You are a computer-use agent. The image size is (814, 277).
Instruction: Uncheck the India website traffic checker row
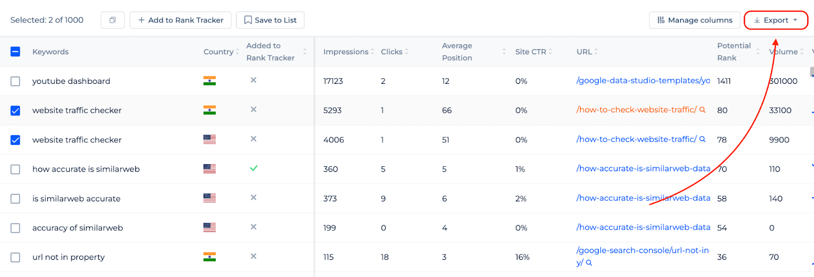(x=15, y=111)
